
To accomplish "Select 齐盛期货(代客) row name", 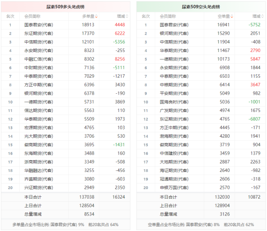I will (x=39, y=179).
